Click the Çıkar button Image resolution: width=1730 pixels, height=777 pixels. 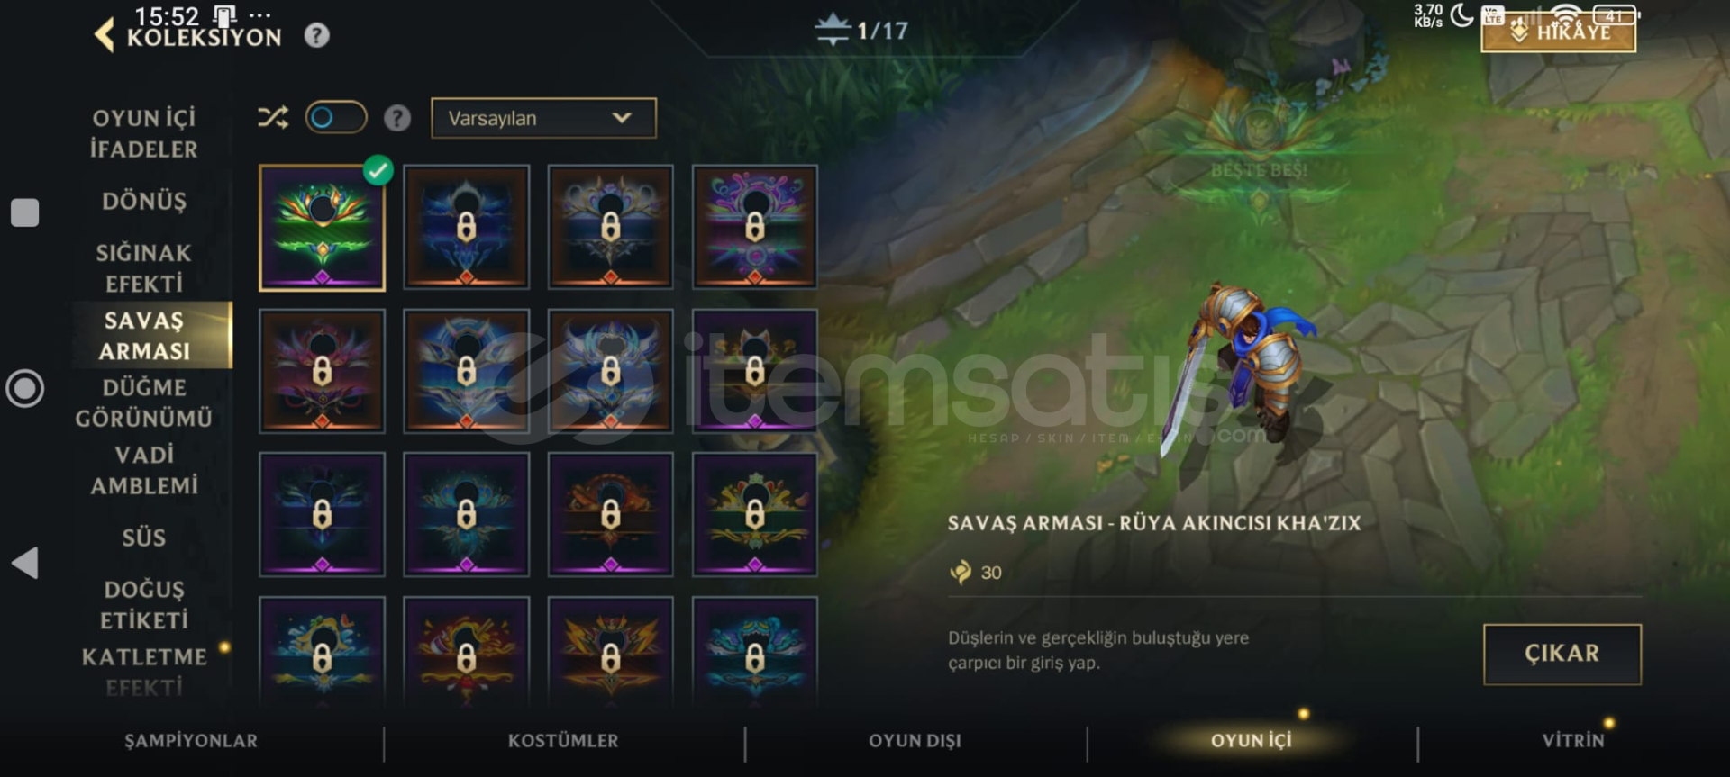1562,655
